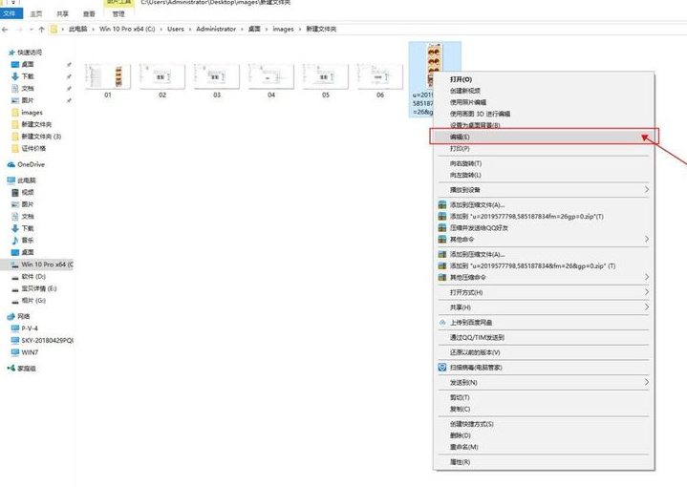Click Administrator in the address breadcrumb
Viewport: 687px width, 487px height.
tap(217, 30)
